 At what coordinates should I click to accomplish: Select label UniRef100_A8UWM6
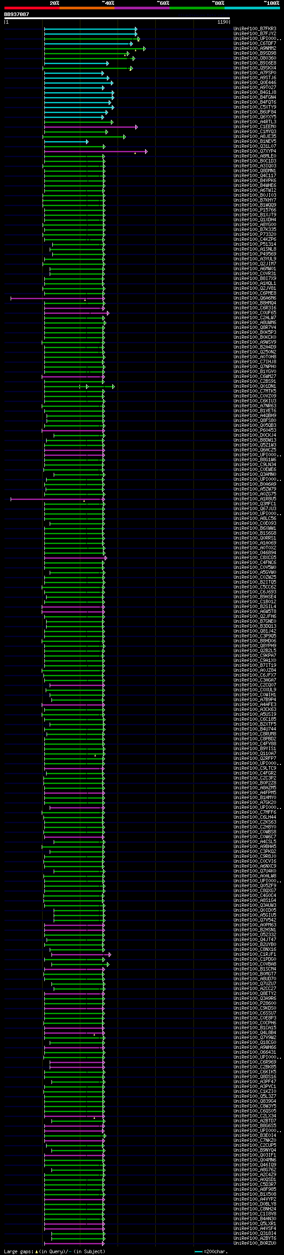[x=255, y=322]
